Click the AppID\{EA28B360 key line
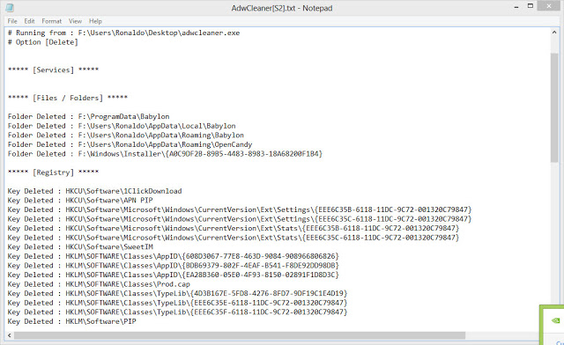This screenshot has width=564, height=345. (174, 275)
